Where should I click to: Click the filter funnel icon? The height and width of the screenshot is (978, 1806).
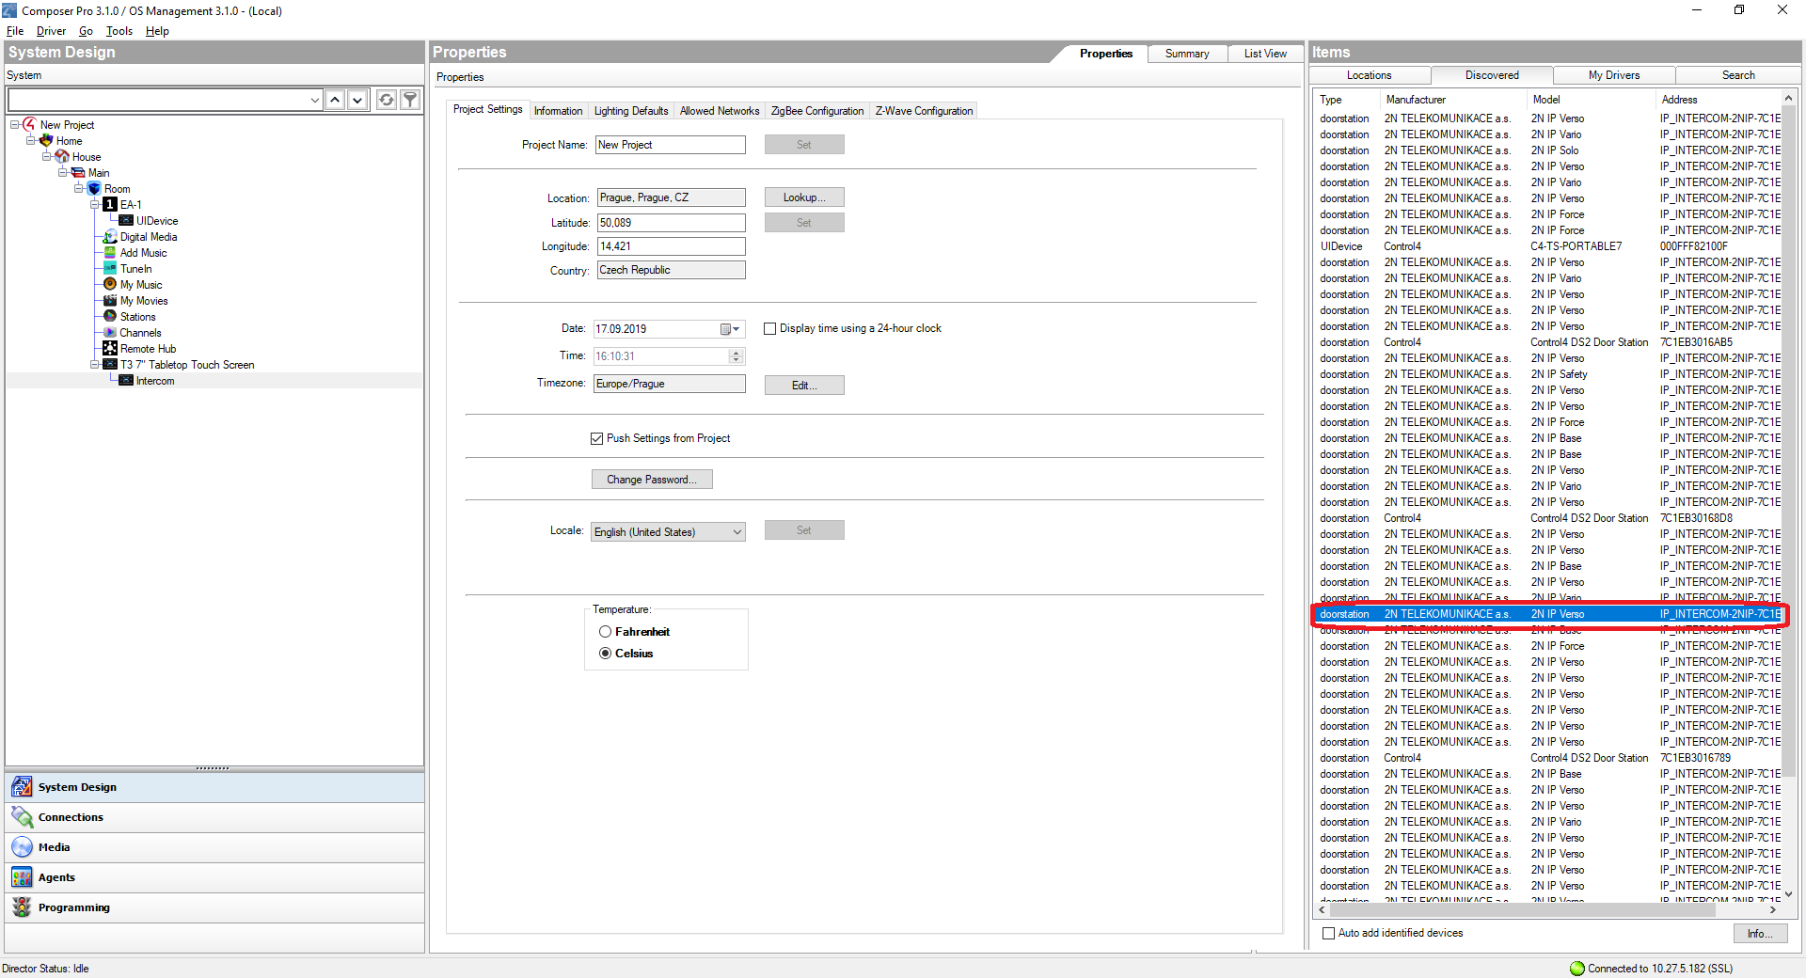tap(410, 100)
